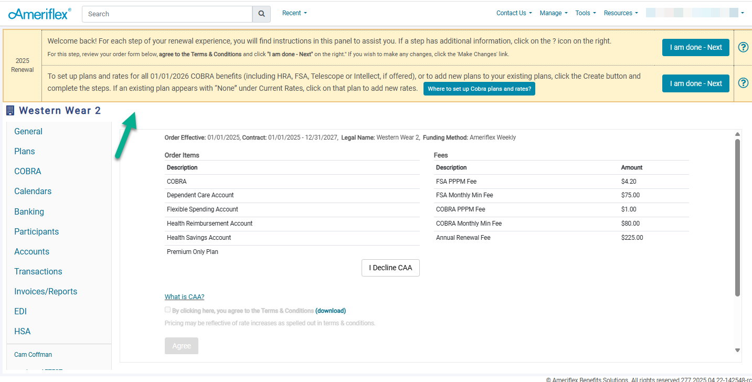This screenshot has height=382, width=752.
Task: Click the $4.20 amount
Action: 629,182
